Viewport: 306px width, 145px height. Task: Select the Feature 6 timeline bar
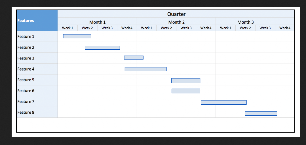click(186, 91)
